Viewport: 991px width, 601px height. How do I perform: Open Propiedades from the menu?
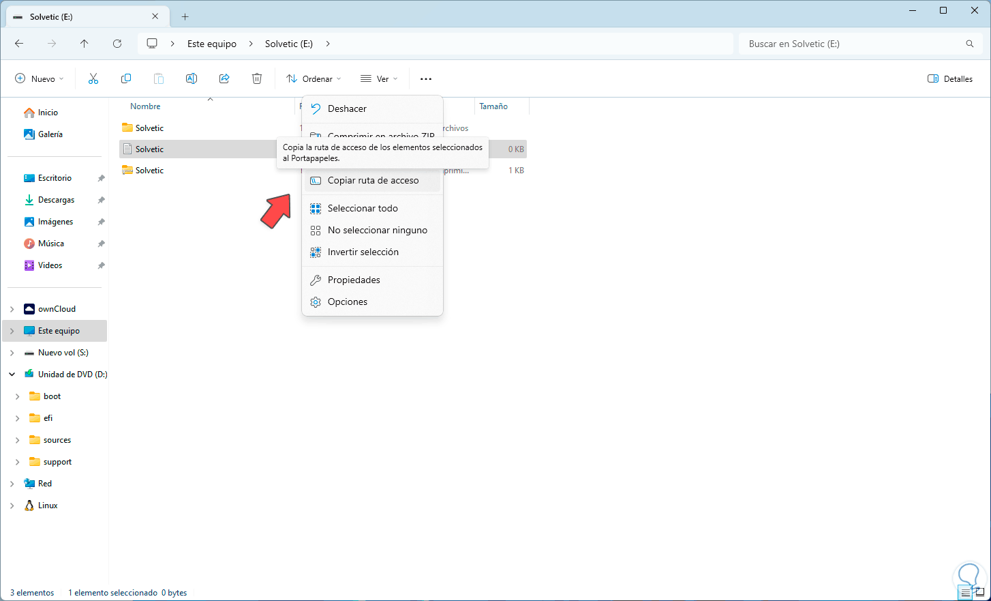coord(372,280)
